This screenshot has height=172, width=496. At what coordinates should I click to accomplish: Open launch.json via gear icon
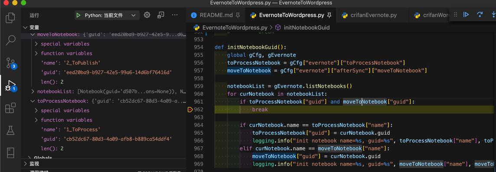coord(147,15)
